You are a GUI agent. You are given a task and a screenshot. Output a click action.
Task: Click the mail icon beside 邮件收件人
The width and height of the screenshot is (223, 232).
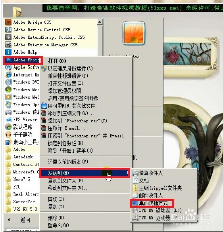[x=135, y=196]
